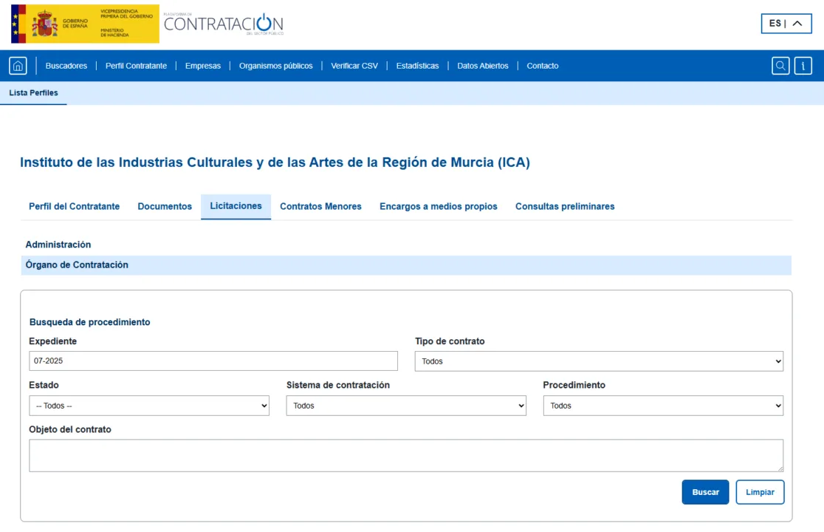
Task: Switch to the Contratos Menores tab
Action: (x=320, y=206)
